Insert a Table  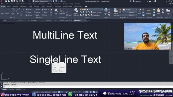[69, 15]
